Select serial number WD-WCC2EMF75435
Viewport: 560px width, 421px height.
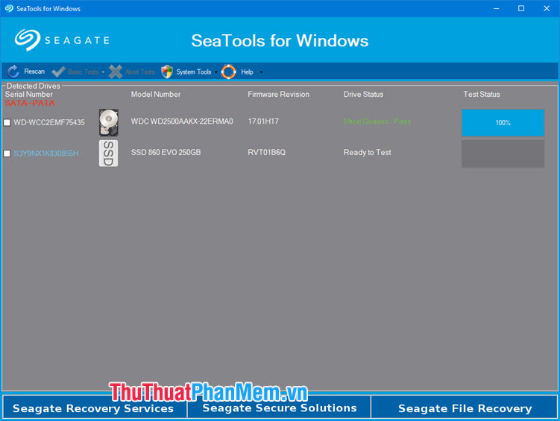click(49, 122)
